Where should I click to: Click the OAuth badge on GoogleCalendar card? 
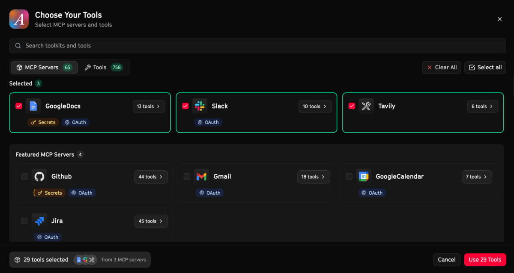pos(372,193)
